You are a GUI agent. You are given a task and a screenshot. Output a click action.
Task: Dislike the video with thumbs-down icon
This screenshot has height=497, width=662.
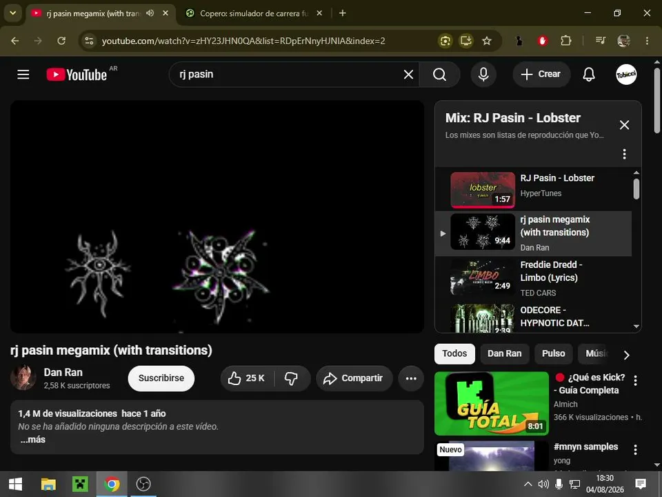pos(291,378)
